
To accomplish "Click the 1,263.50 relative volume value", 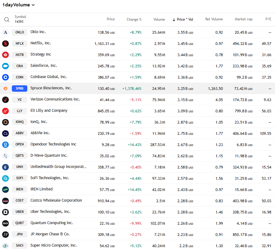I will point(216,89).
